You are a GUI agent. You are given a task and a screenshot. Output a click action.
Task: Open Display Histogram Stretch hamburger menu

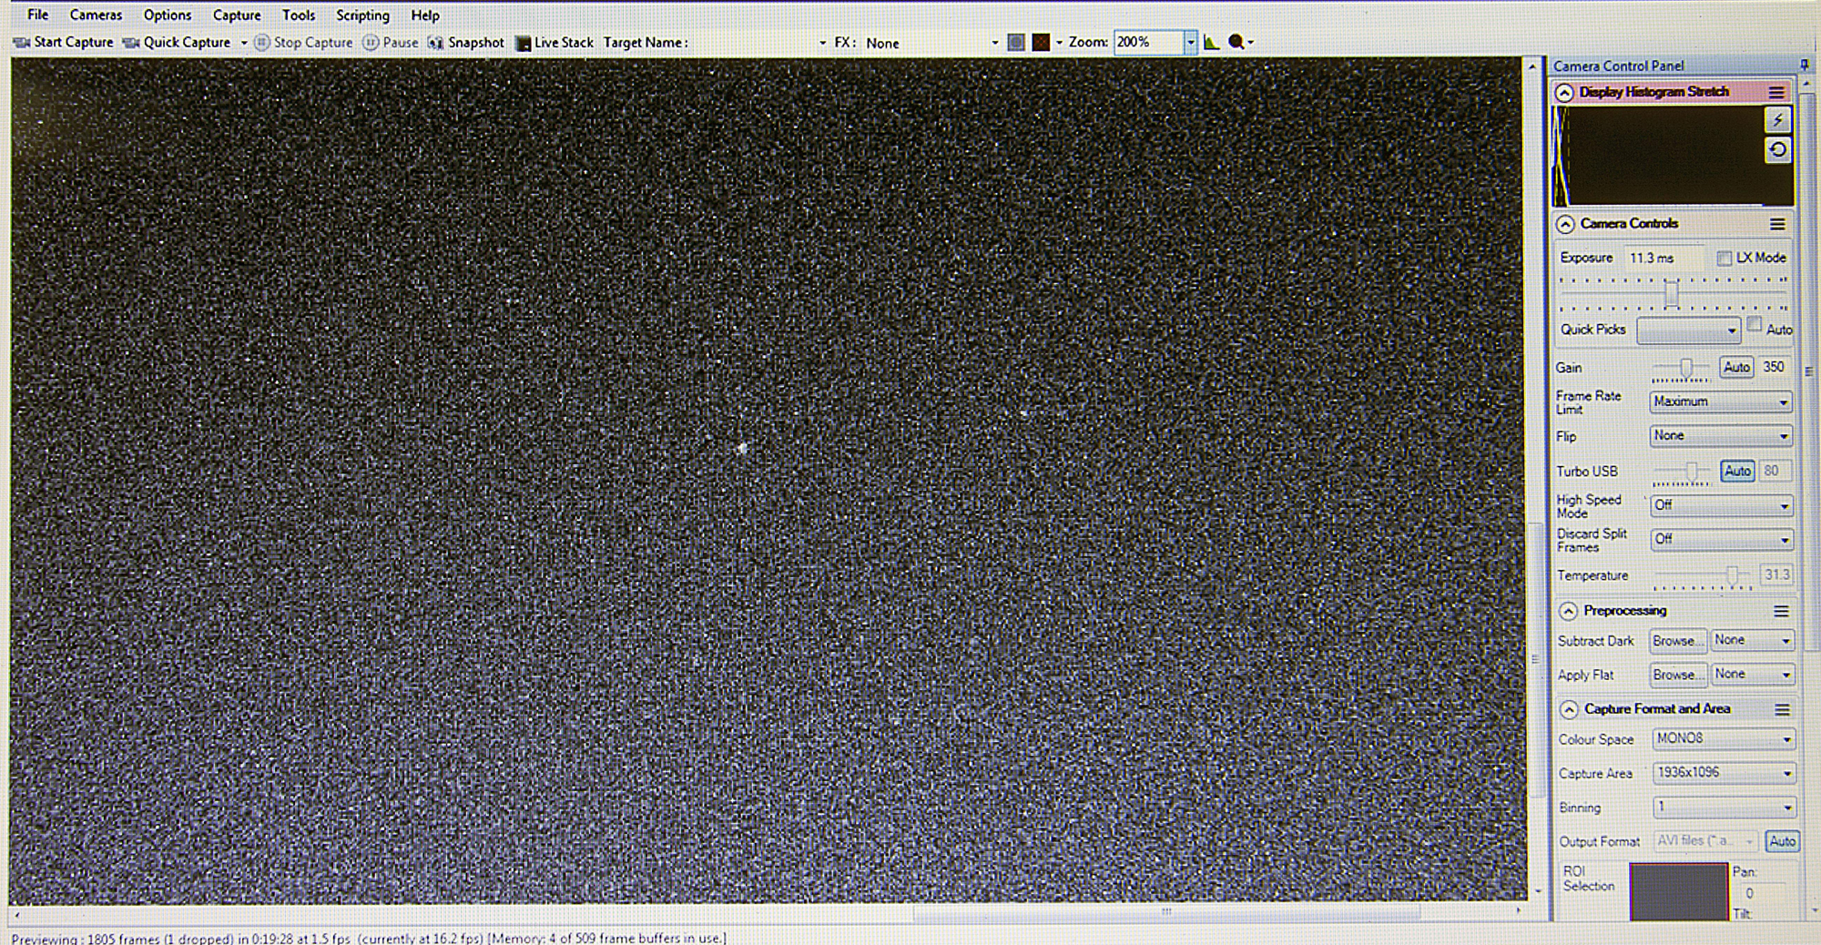pyautogui.click(x=1776, y=92)
